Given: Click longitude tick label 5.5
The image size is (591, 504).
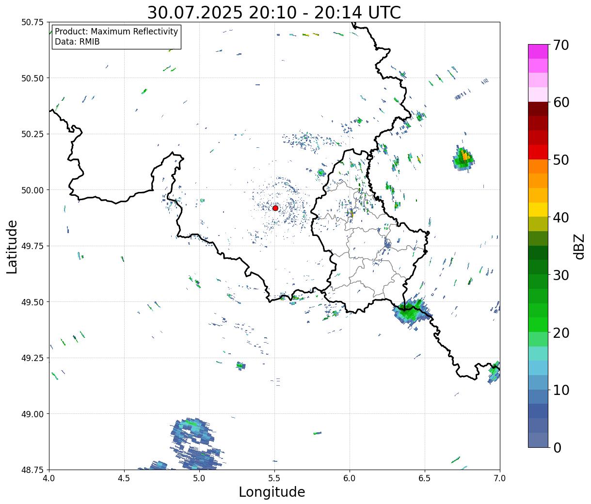Looking at the screenshot, I should (274, 478).
